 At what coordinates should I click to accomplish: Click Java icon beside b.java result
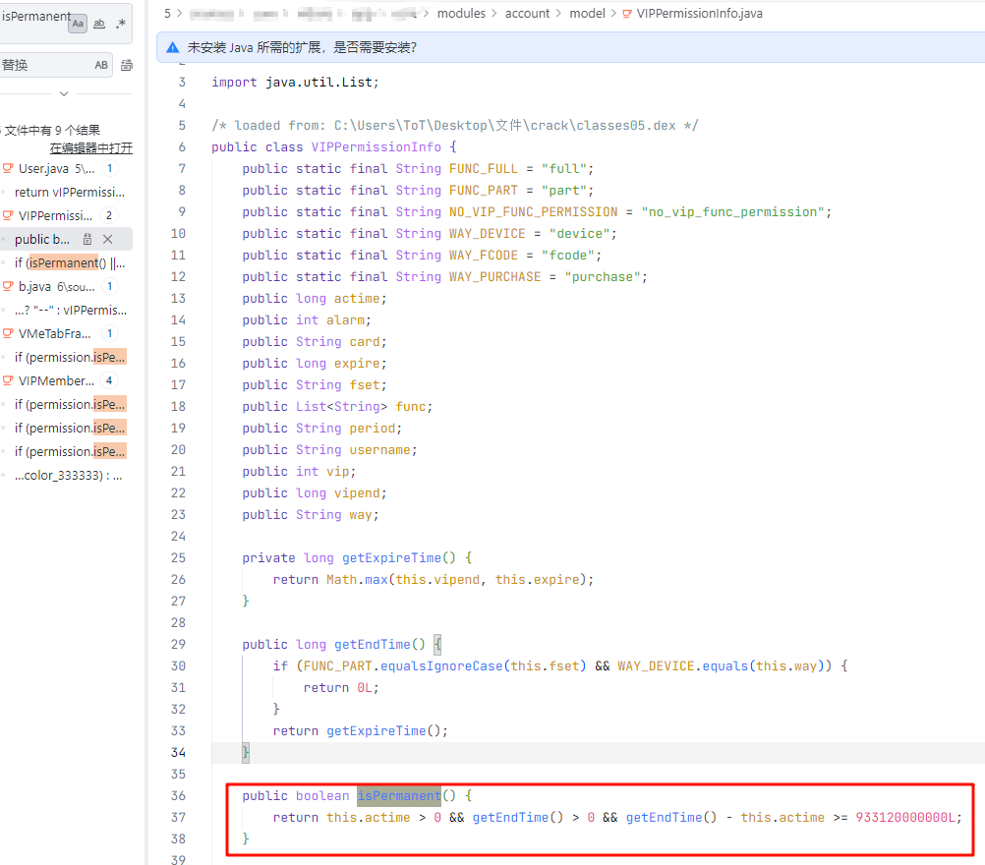[8, 286]
